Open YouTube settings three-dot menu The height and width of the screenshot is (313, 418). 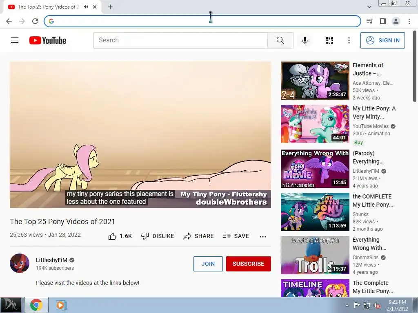coord(349,40)
